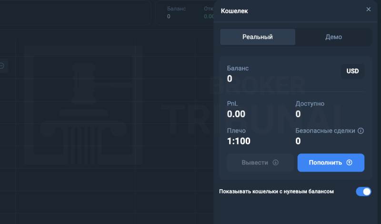This screenshot has height=224, width=381.
Task: Click the Кошелек panel title
Action: click(x=234, y=11)
